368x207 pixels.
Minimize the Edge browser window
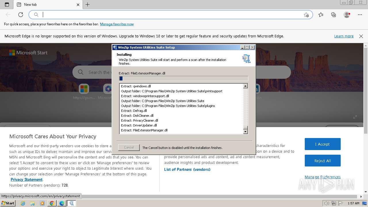tap(344, 3)
